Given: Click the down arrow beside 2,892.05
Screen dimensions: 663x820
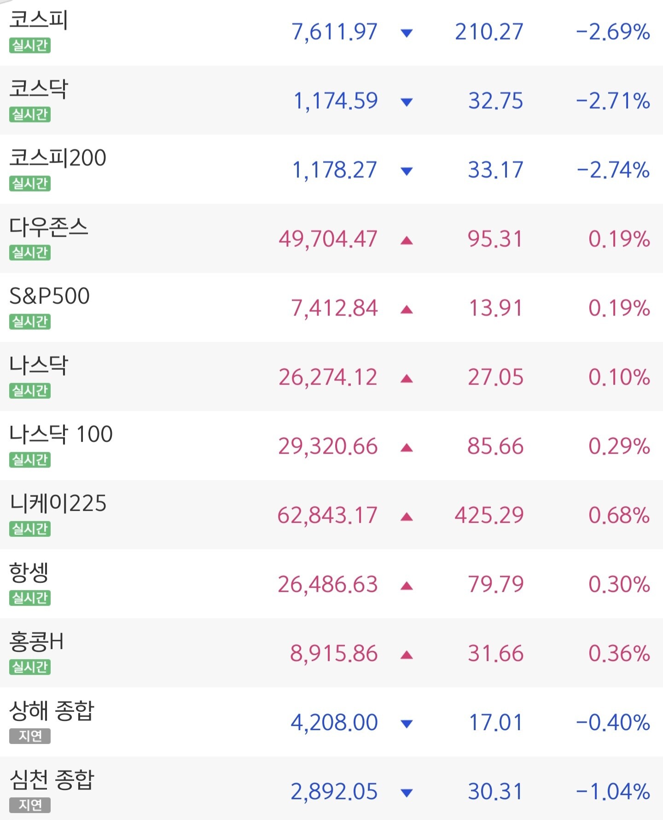Looking at the screenshot, I should click(407, 793).
